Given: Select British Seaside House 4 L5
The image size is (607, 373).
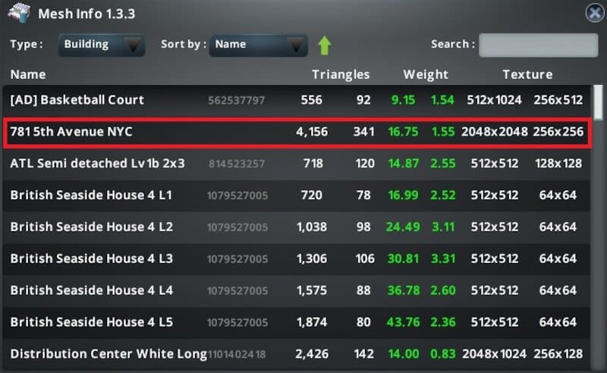Looking at the screenshot, I should click(91, 321).
